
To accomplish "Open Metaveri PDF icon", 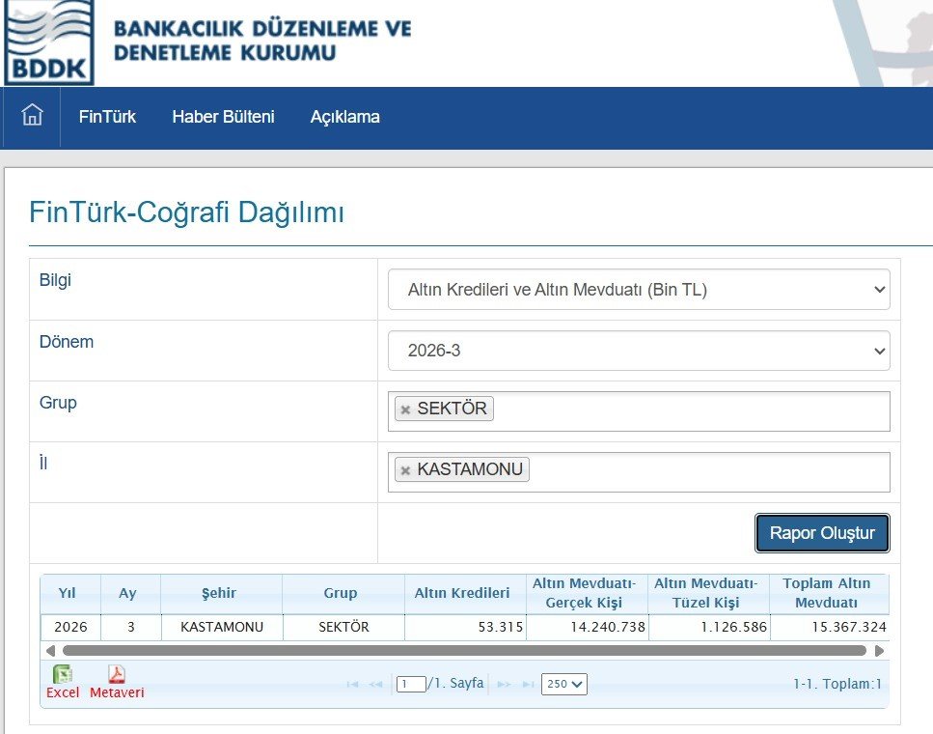I will (117, 674).
